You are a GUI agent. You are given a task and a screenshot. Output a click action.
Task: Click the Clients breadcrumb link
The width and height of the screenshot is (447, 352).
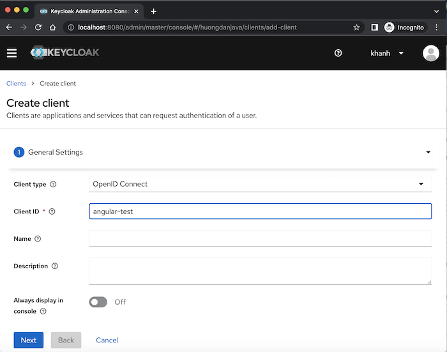point(16,84)
